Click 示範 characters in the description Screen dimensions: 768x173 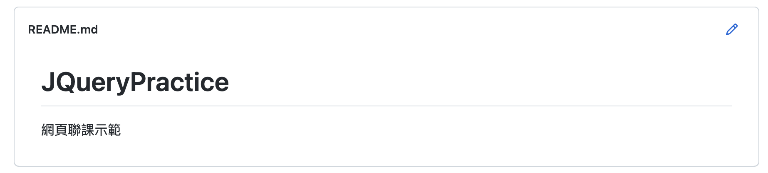click(x=108, y=130)
